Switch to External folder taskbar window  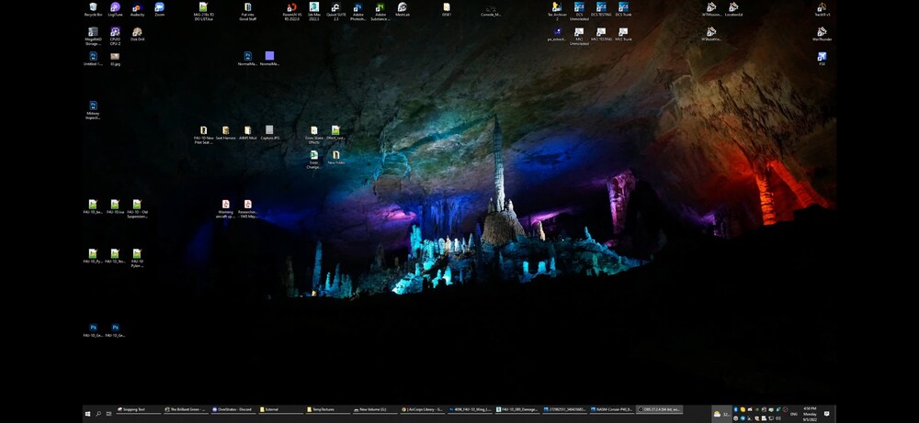pyautogui.click(x=280, y=410)
